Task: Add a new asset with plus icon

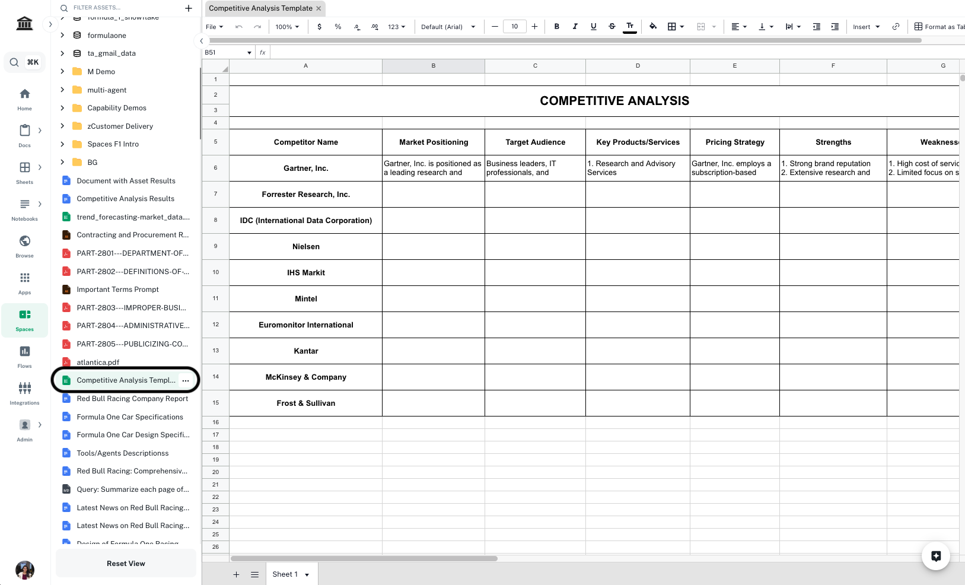Action: (x=189, y=8)
